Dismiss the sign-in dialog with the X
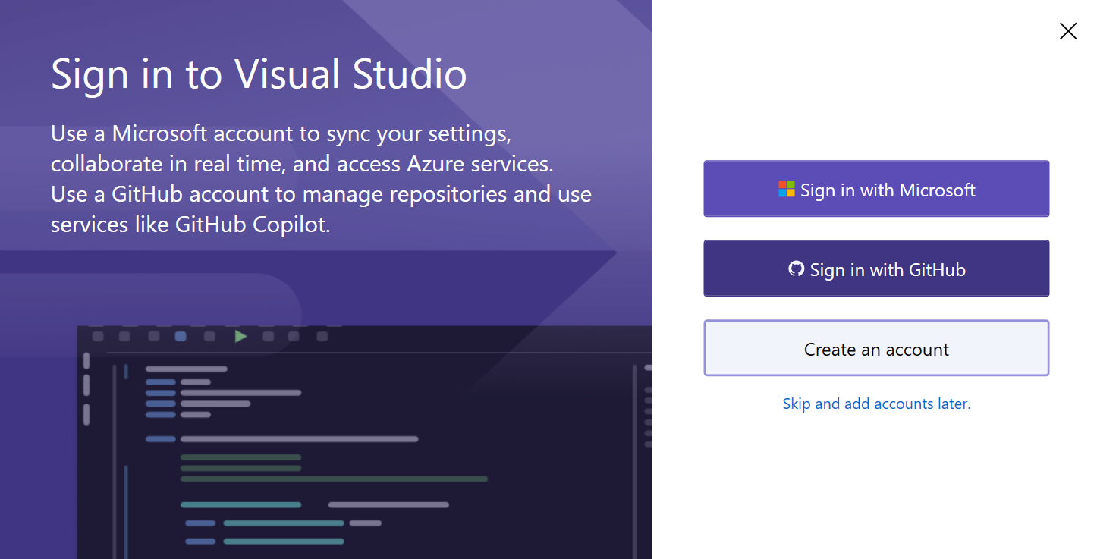 [1068, 31]
